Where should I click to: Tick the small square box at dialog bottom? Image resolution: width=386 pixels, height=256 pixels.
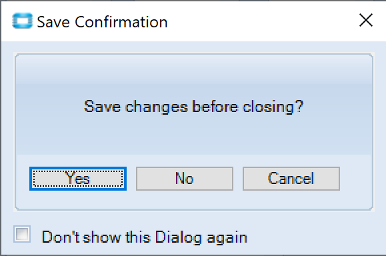click(x=22, y=234)
